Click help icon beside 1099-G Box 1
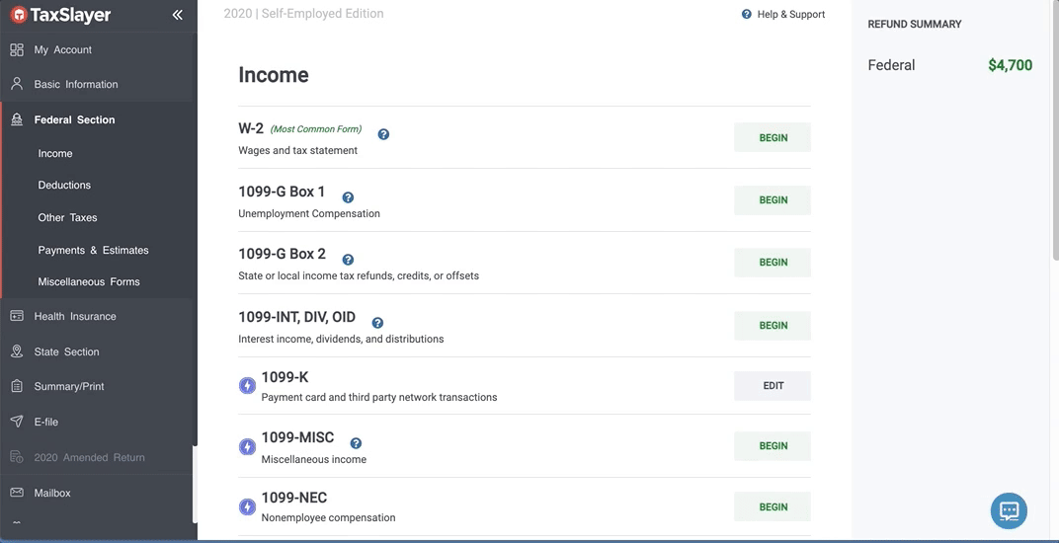Image resolution: width=1059 pixels, height=543 pixels. click(348, 197)
